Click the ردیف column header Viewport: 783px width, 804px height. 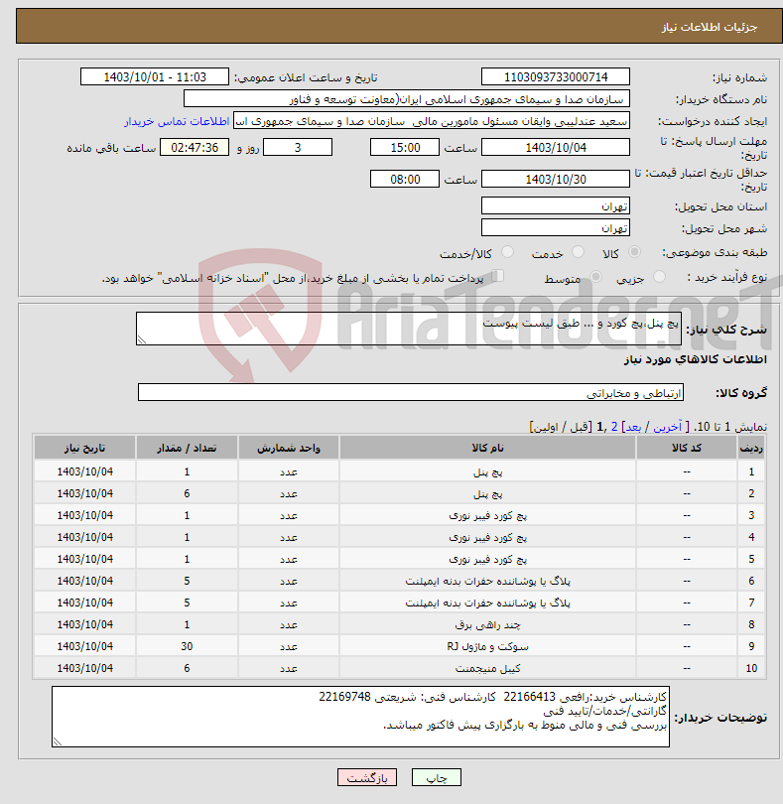tap(751, 448)
